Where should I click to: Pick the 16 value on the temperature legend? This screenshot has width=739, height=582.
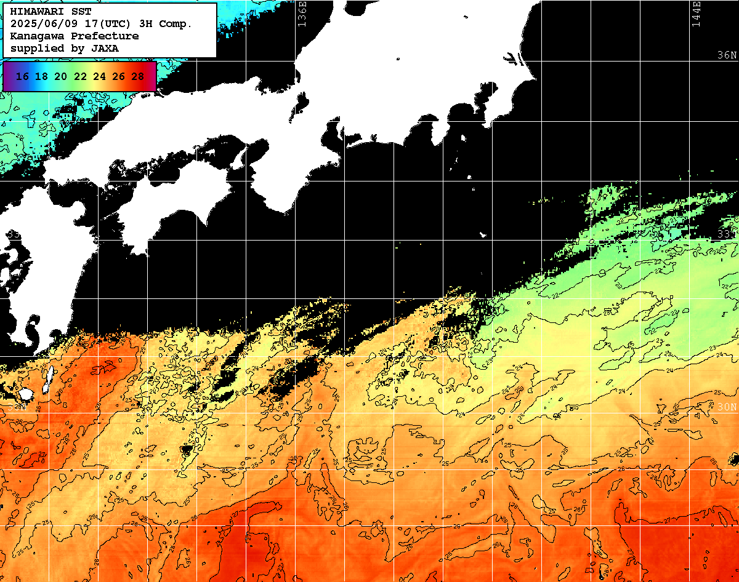[22, 76]
